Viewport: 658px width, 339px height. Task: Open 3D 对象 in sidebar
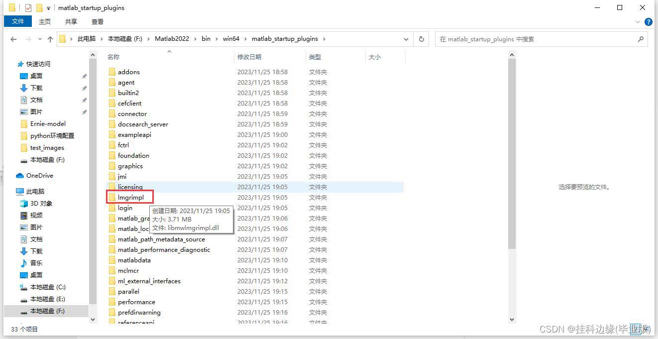[41, 204]
